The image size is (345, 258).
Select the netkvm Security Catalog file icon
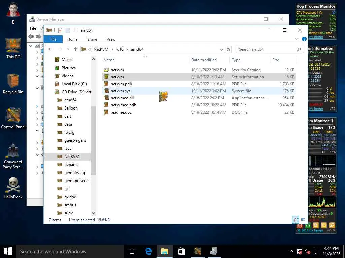(x=106, y=70)
